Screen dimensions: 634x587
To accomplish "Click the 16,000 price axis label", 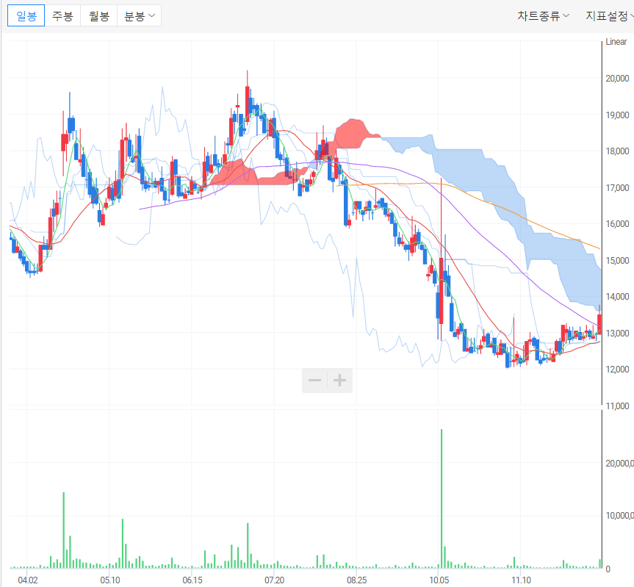I will [x=617, y=223].
